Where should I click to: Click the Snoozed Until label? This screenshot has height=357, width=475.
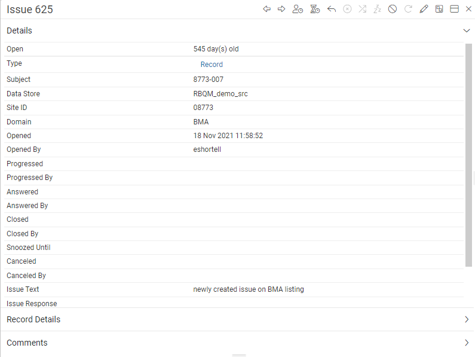click(29, 248)
